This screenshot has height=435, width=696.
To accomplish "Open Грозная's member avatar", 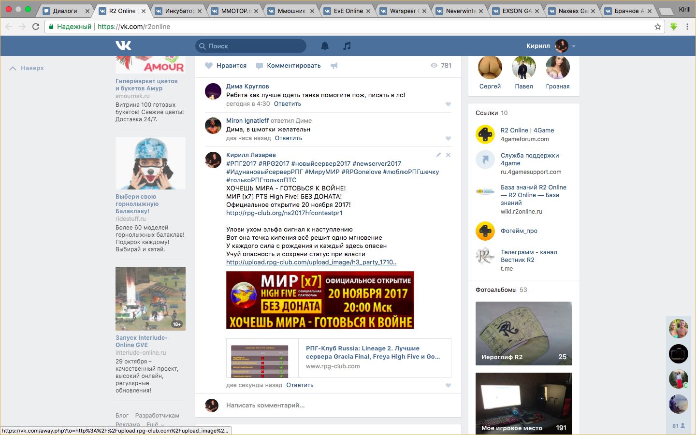I will click(558, 68).
